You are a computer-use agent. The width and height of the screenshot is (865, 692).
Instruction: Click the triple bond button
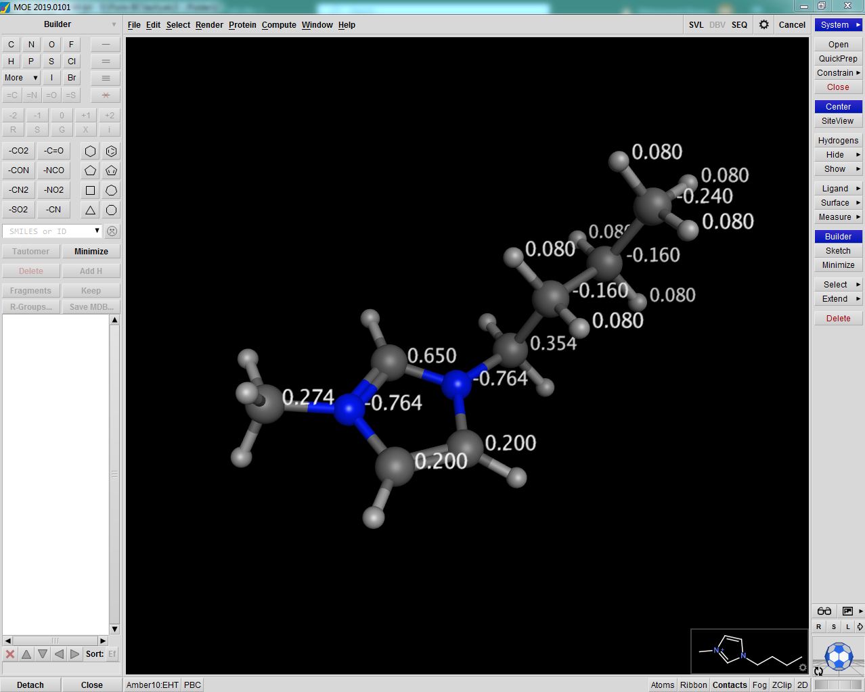[x=106, y=78]
